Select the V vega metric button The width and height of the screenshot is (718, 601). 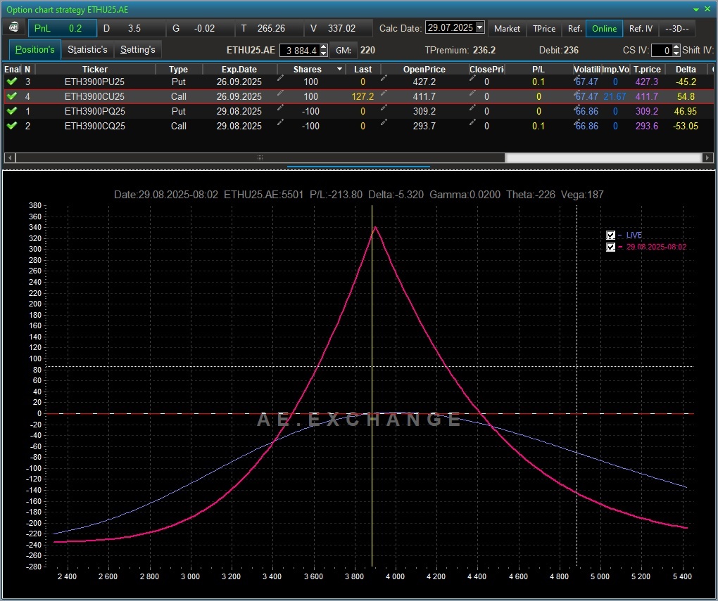click(339, 28)
